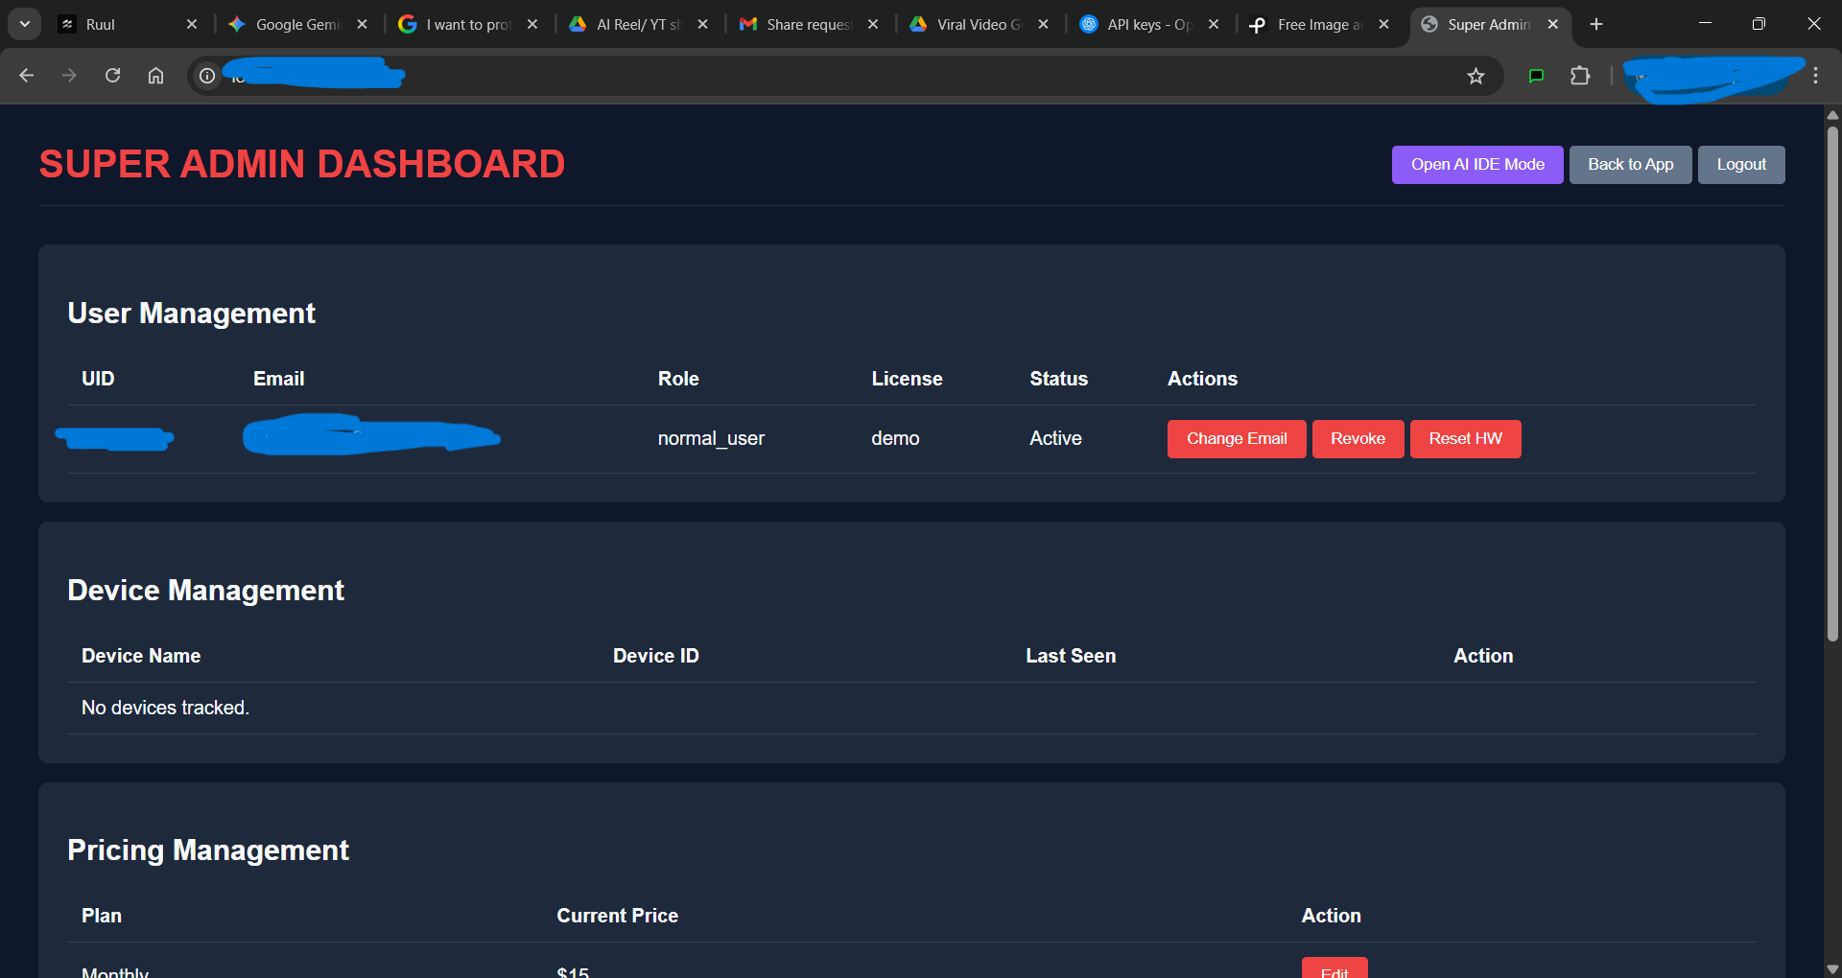The width and height of the screenshot is (1842, 978).
Task: Open the Chrome three-dot menu
Action: [x=1815, y=75]
